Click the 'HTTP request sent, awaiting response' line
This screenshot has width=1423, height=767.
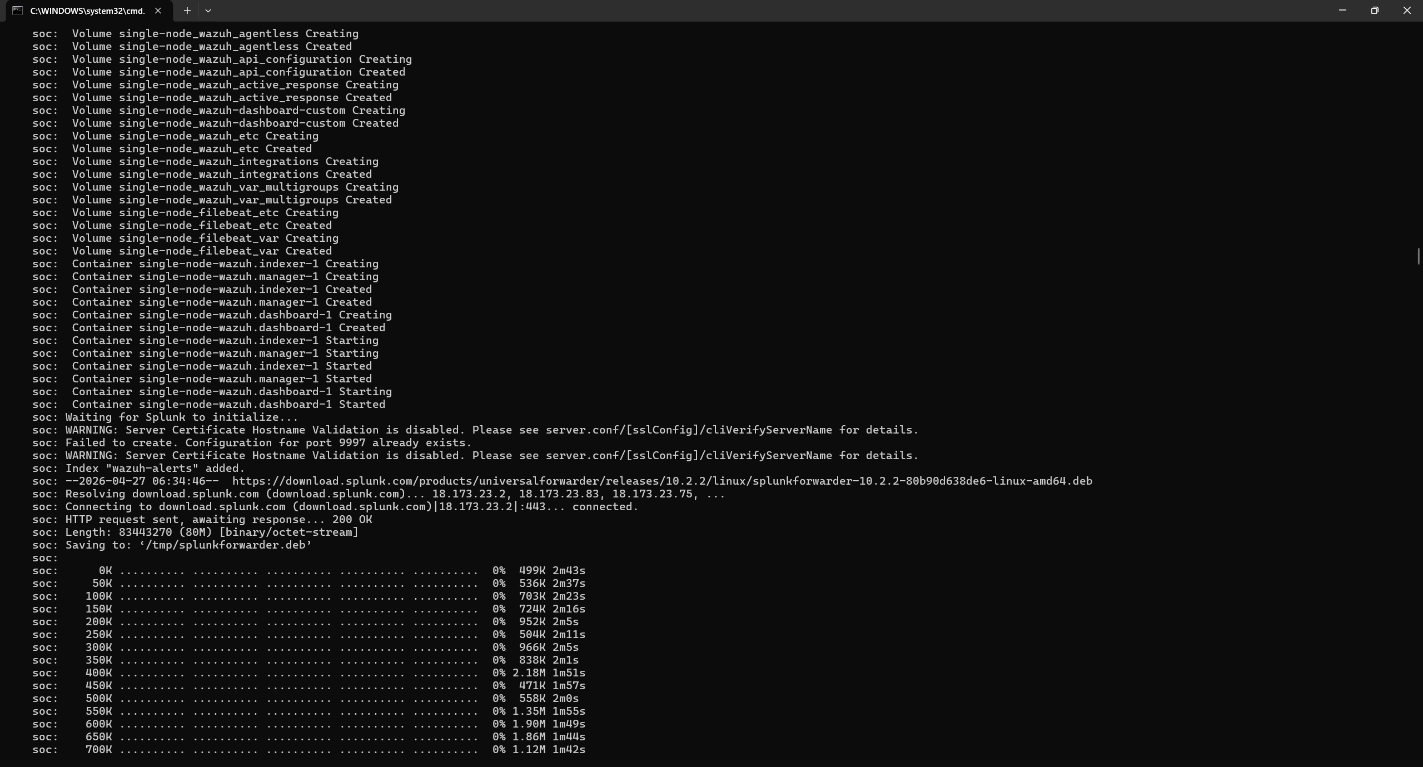pos(202,520)
